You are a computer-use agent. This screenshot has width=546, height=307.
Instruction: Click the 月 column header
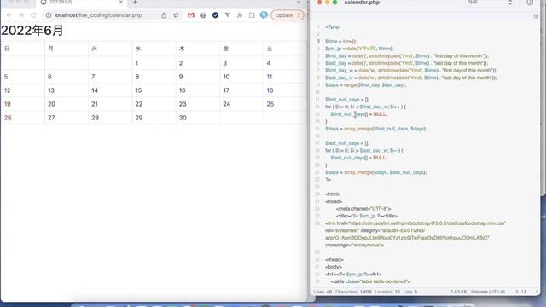(x=50, y=49)
